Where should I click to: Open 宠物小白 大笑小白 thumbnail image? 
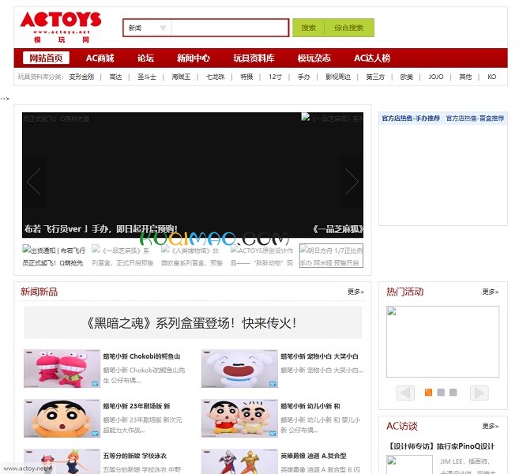click(x=239, y=368)
